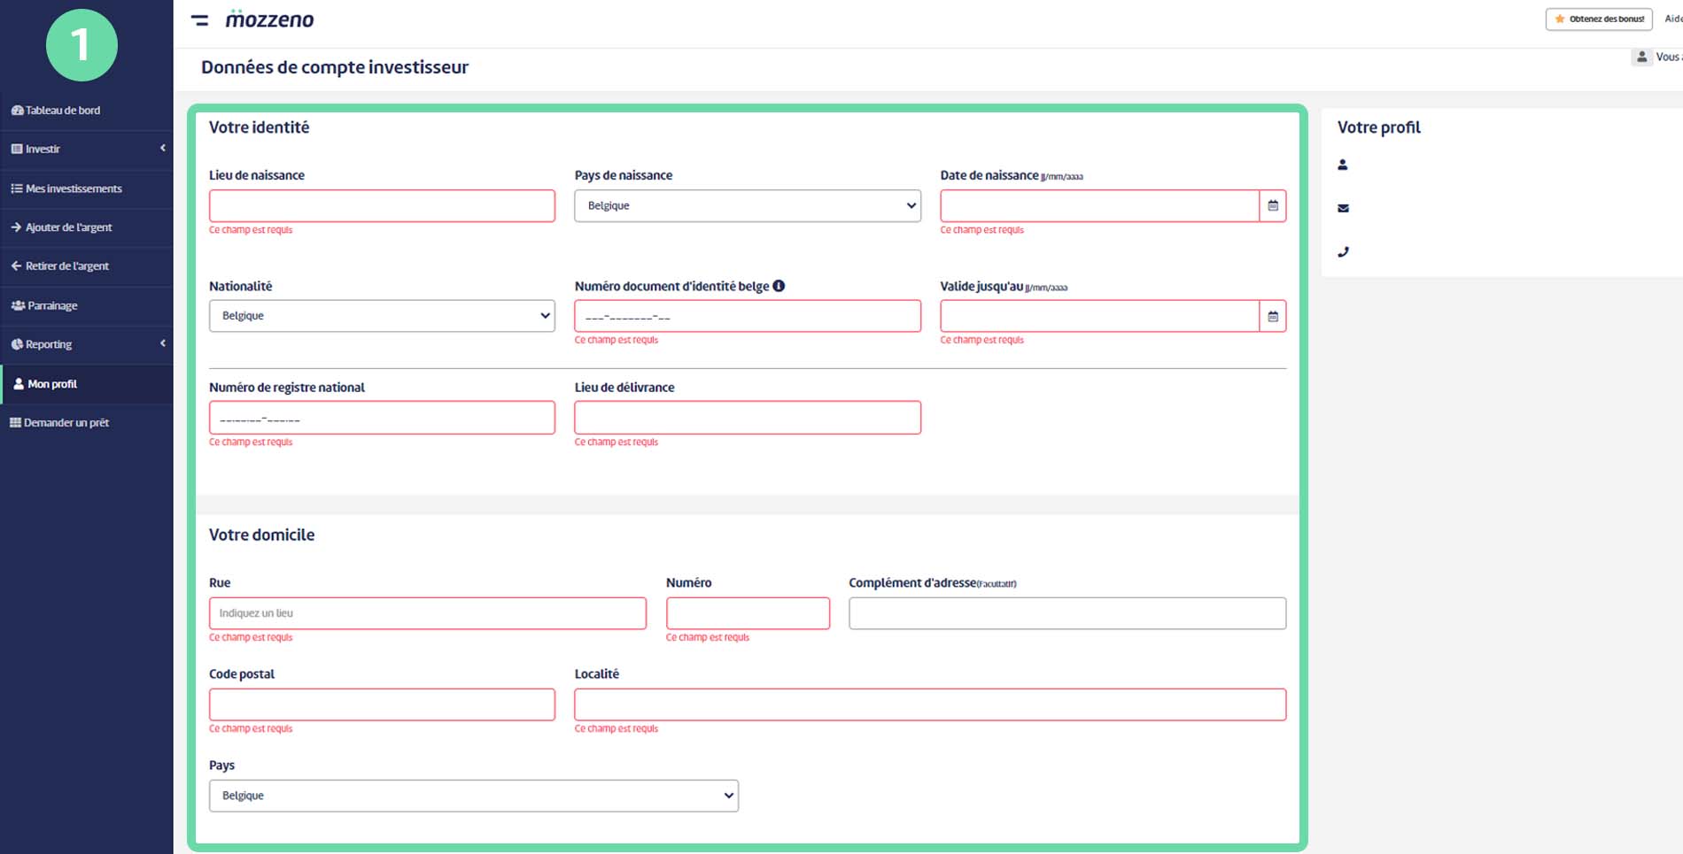Image resolution: width=1683 pixels, height=854 pixels.
Task: Click the Ajouter de l'argent arrow icon
Action: 16,227
